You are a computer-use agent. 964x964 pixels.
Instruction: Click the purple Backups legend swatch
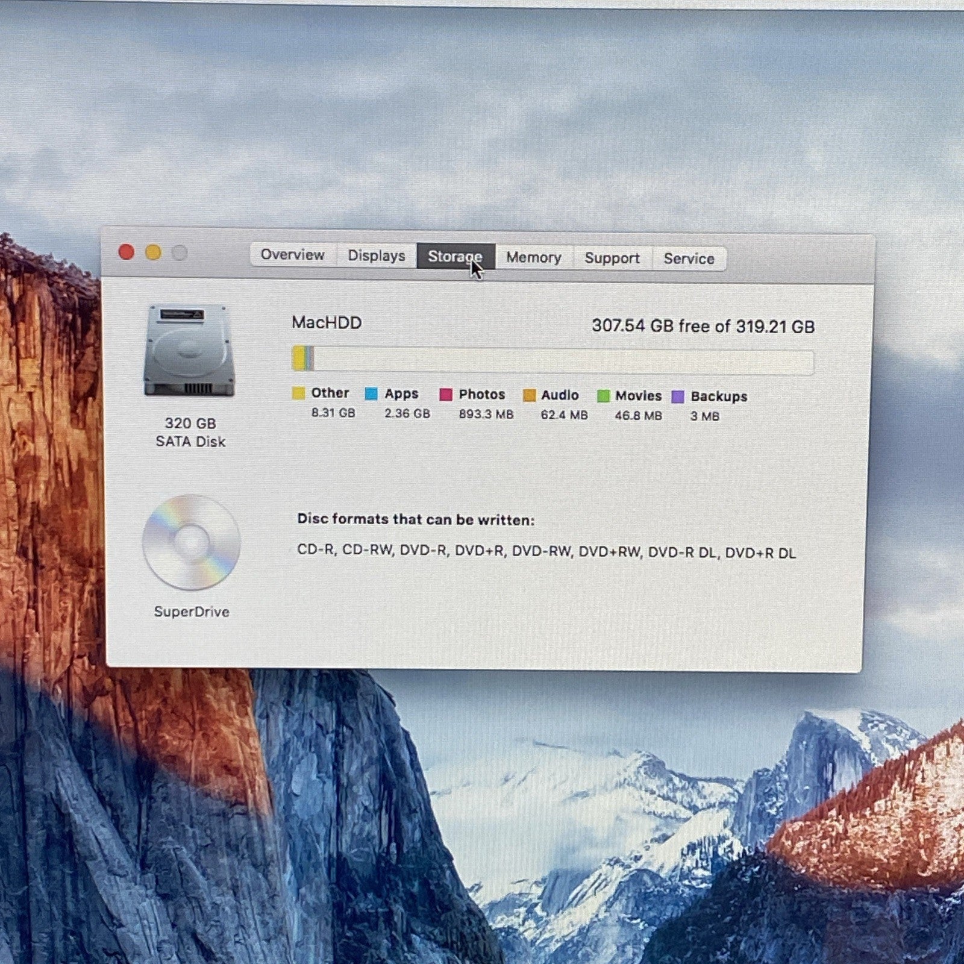pyautogui.click(x=678, y=397)
